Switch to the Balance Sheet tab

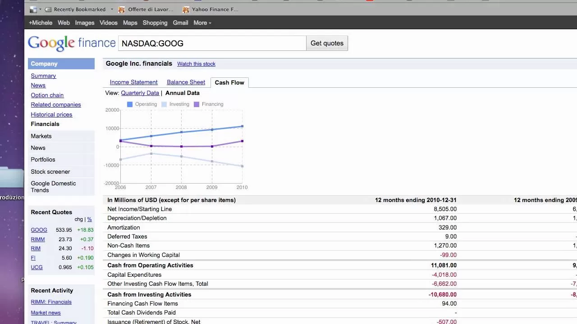click(186, 82)
